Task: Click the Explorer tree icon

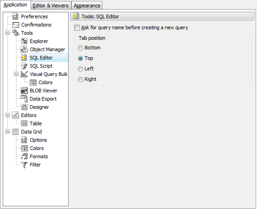Action: pos(24,41)
